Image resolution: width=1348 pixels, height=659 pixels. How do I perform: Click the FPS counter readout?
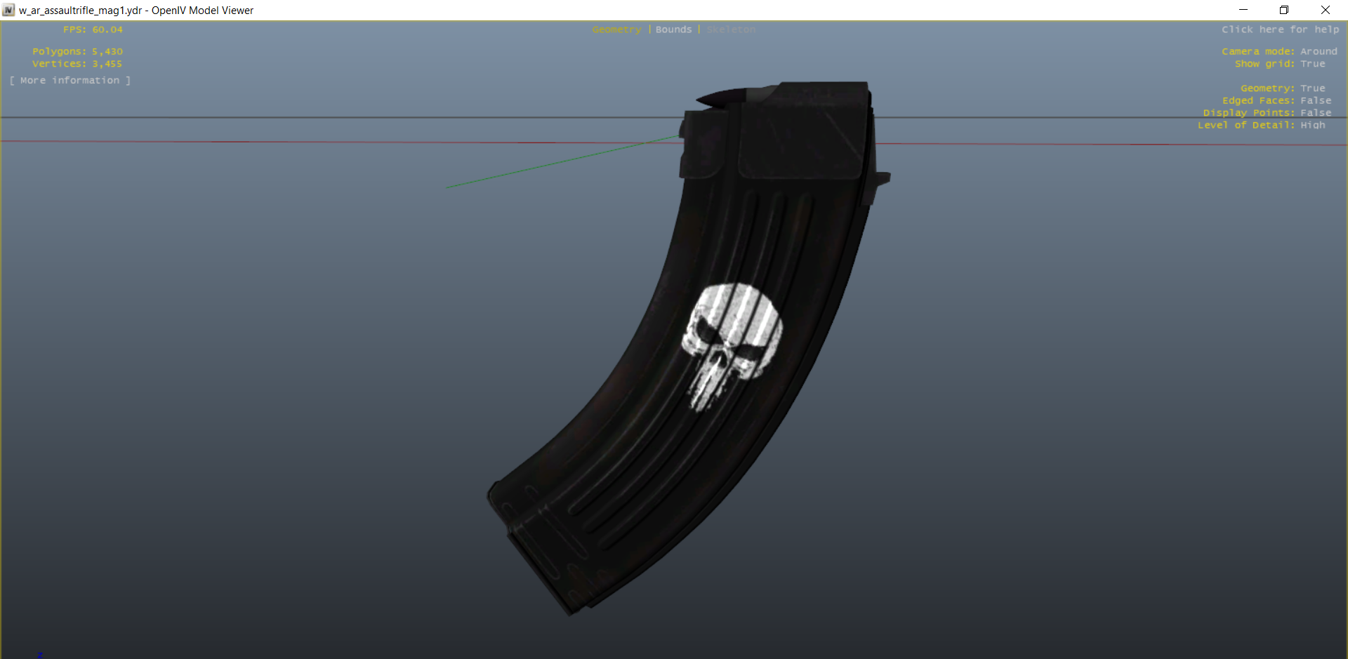(93, 29)
